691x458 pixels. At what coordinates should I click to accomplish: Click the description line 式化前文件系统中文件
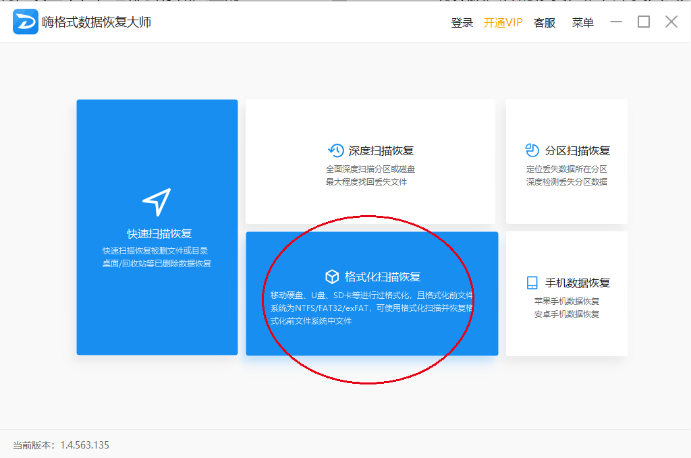(310, 321)
